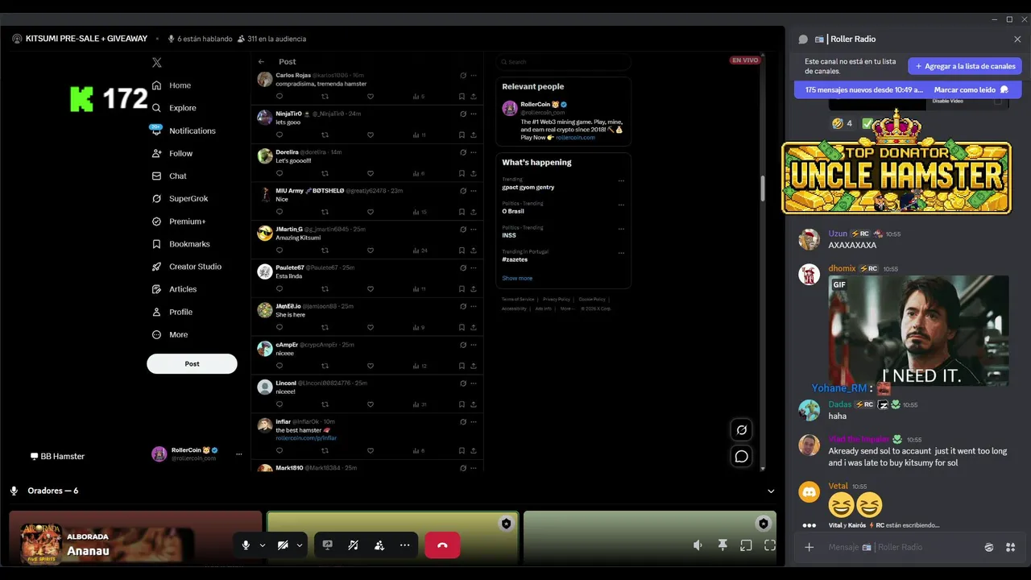Click the Articles icon in X sidebar
This screenshot has width=1031, height=580.
click(157, 289)
